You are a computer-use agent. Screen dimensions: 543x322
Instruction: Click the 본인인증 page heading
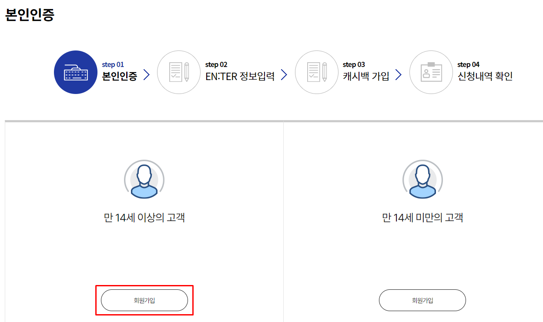click(30, 15)
